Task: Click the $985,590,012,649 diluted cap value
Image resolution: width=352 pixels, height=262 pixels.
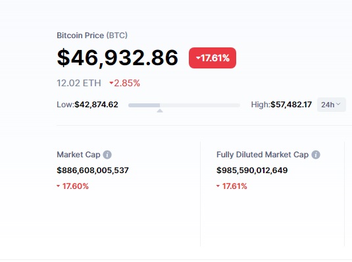Action: click(252, 170)
